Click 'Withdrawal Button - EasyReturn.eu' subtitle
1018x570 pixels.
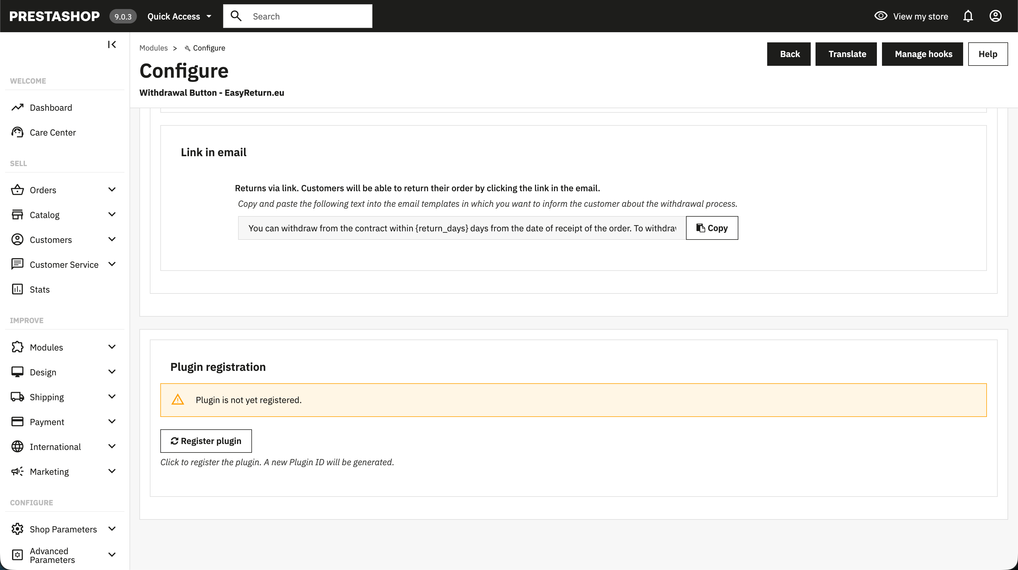pos(212,93)
